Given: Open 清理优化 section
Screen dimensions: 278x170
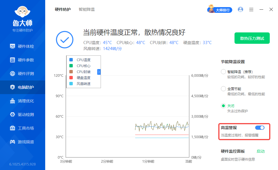Looking at the screenshot, I should 22,101.
